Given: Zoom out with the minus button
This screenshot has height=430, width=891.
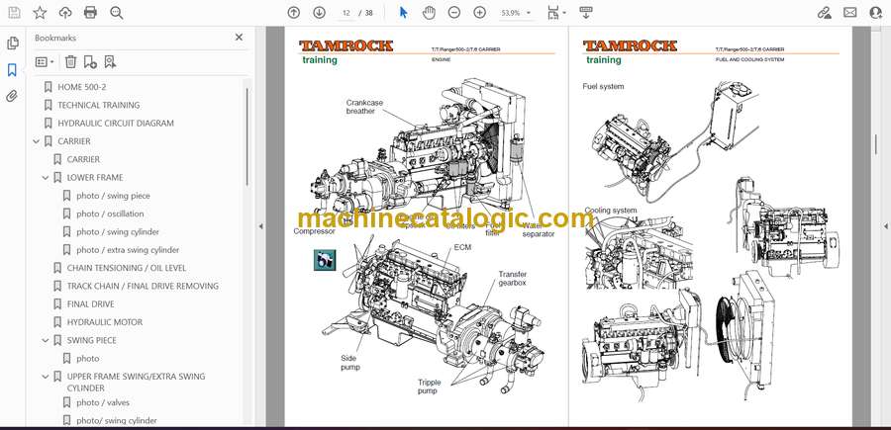Looking at the screenshot, I should pos(454,13).
